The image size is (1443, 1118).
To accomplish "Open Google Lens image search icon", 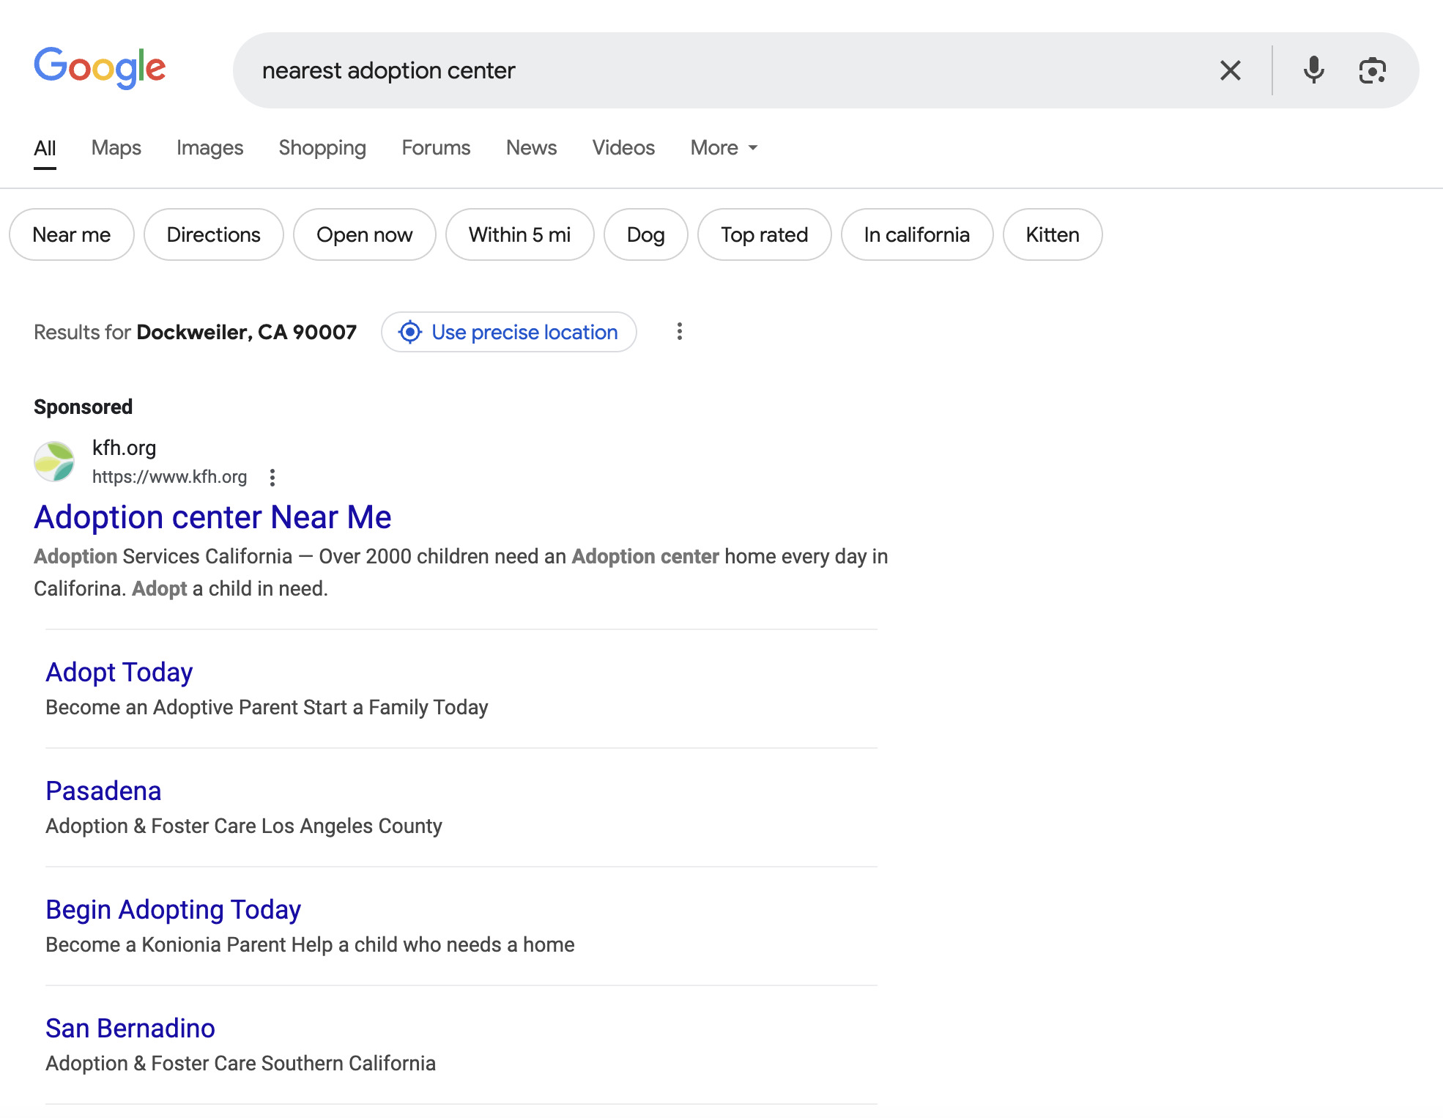I will click(x=1372, y=70).
